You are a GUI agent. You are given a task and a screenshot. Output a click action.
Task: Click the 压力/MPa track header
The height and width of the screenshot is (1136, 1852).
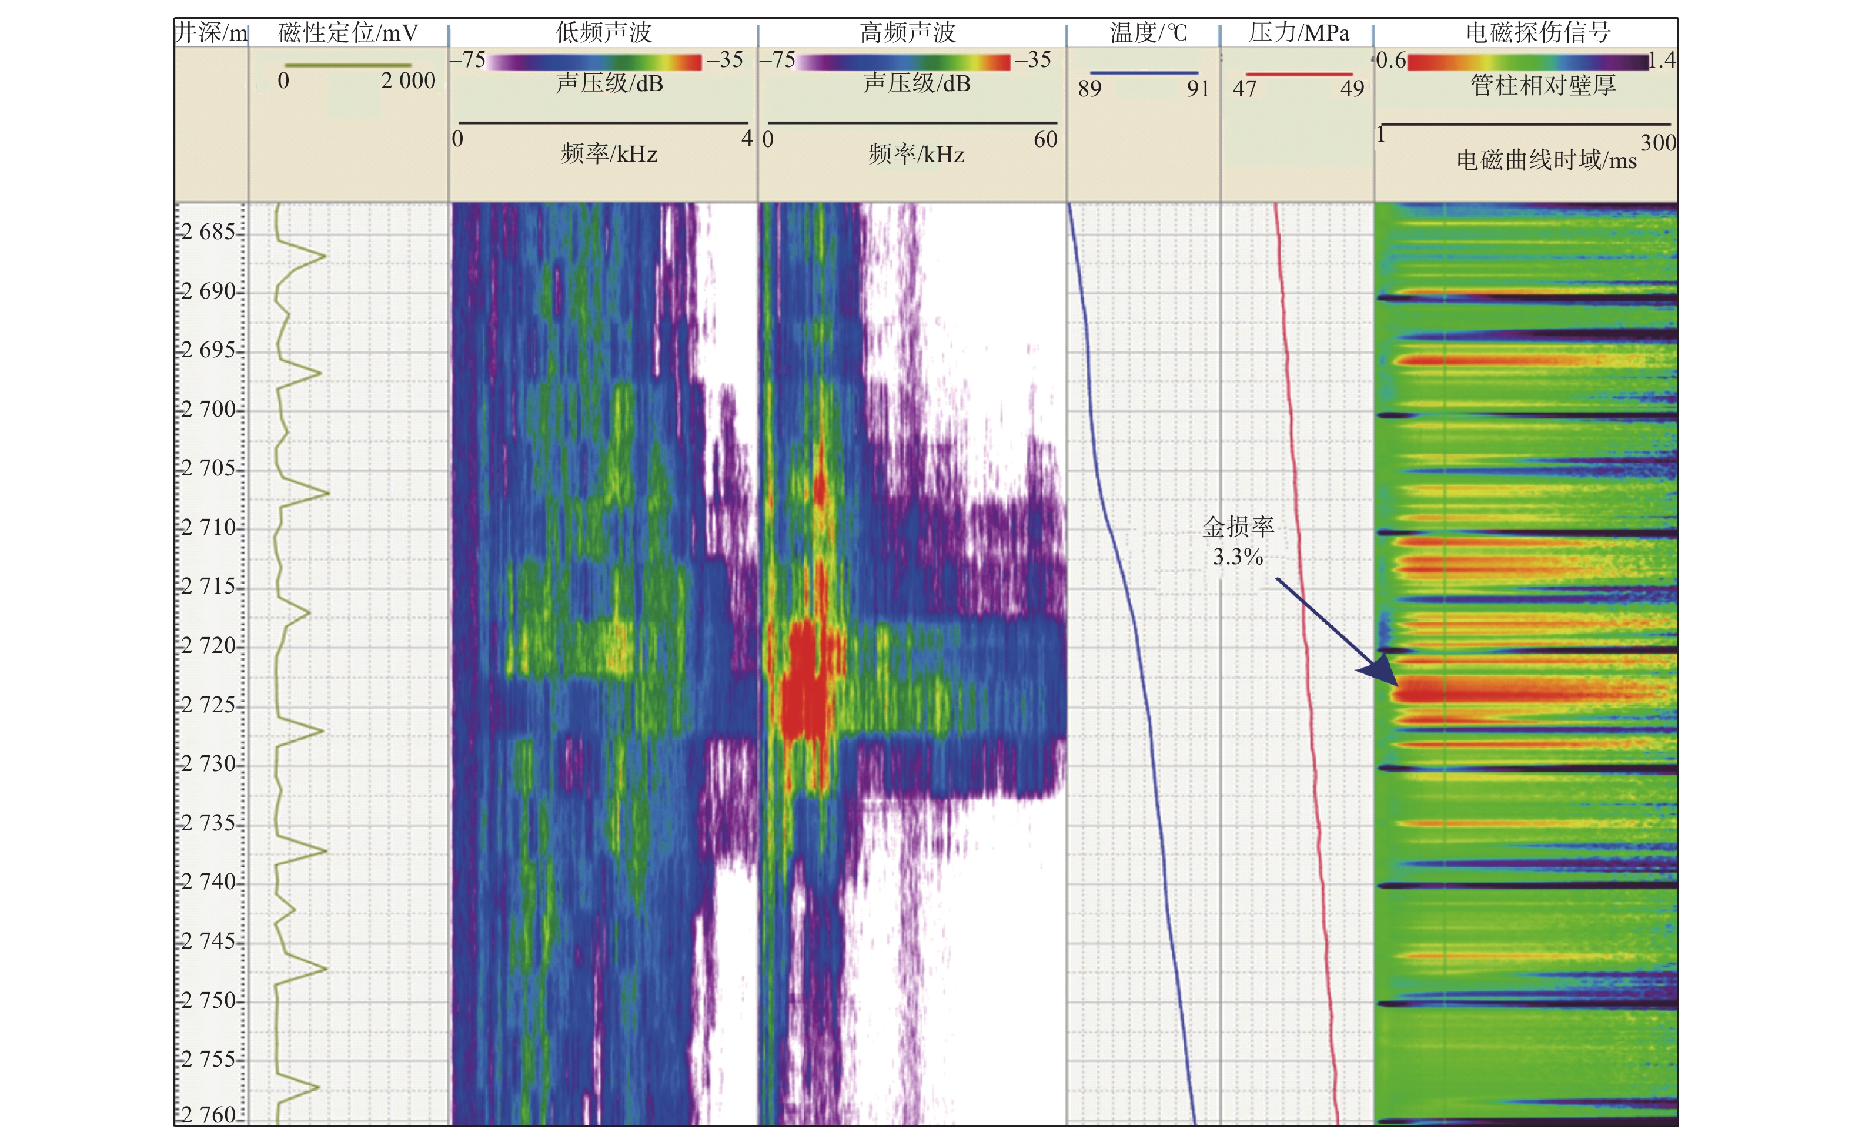click(x=1298, y=32)
